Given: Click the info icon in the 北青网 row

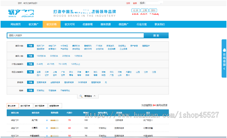Looking at the screenshot, I should pos(47,128).
